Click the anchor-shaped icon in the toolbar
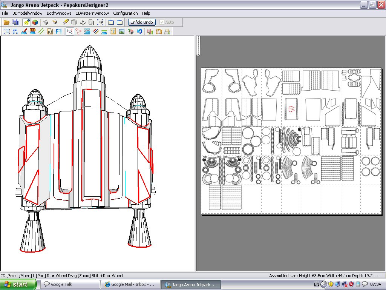 coord(83,22)
